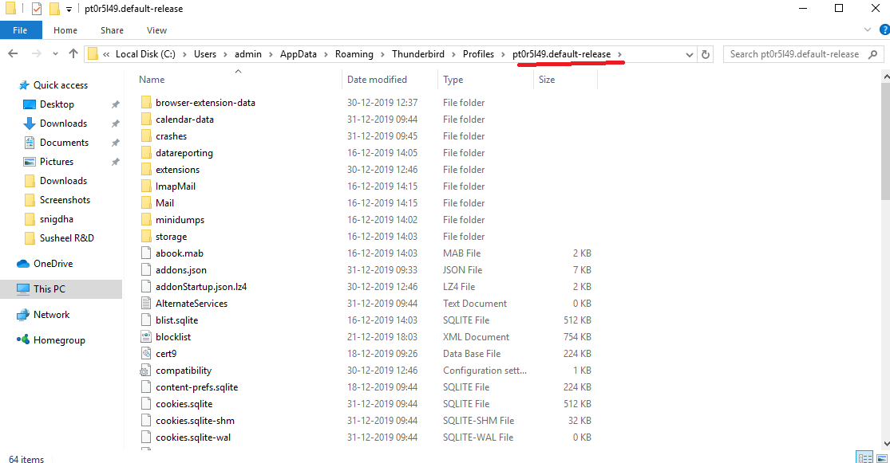Navigate to Profiles in the breadcrumb
This screenshot has height=463, width=890.
[478, 54]
